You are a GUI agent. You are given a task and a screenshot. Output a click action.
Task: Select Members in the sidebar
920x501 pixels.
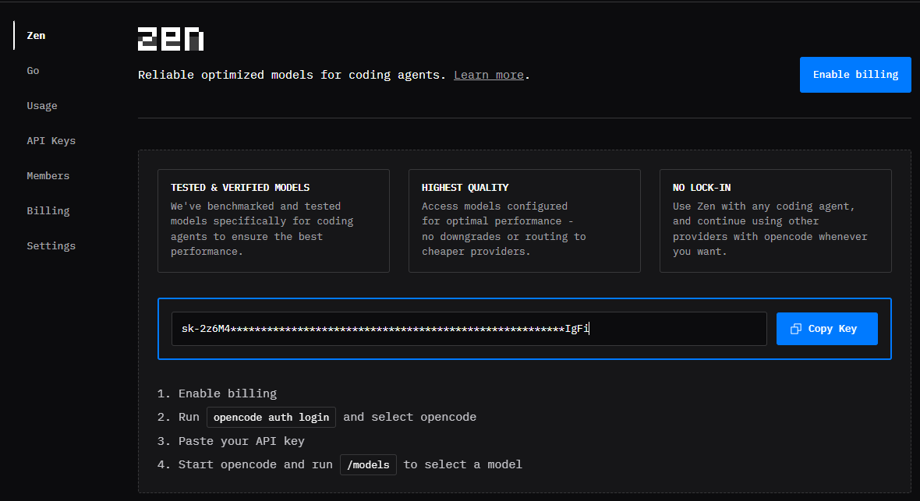48,176
